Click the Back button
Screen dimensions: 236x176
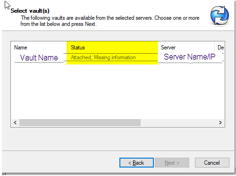(136, 163)
